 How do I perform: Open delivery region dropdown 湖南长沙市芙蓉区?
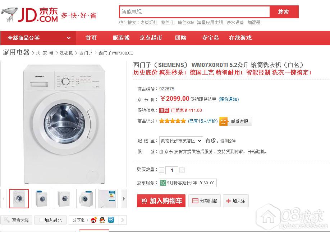click(181, 141)
